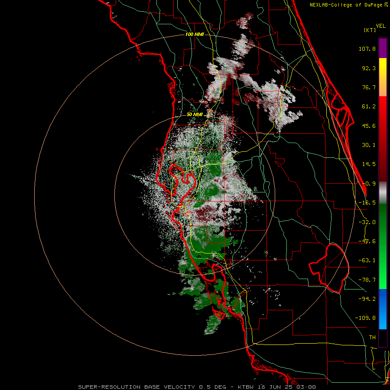Click the -94.2 velocity scale value

click(x=367, y=299)
